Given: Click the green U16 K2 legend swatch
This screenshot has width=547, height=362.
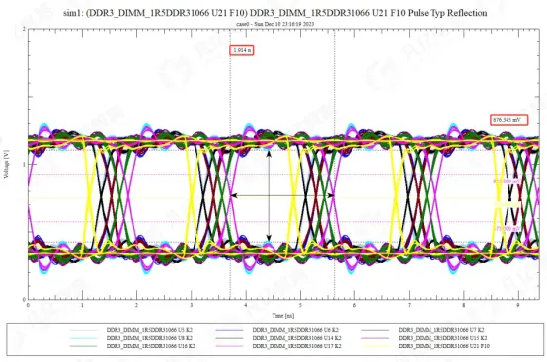Looking at the screenshot, I should coord(83,346).
